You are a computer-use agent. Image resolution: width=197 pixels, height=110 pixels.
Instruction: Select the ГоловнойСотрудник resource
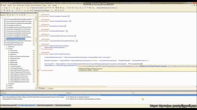click(x=15, y=66)
